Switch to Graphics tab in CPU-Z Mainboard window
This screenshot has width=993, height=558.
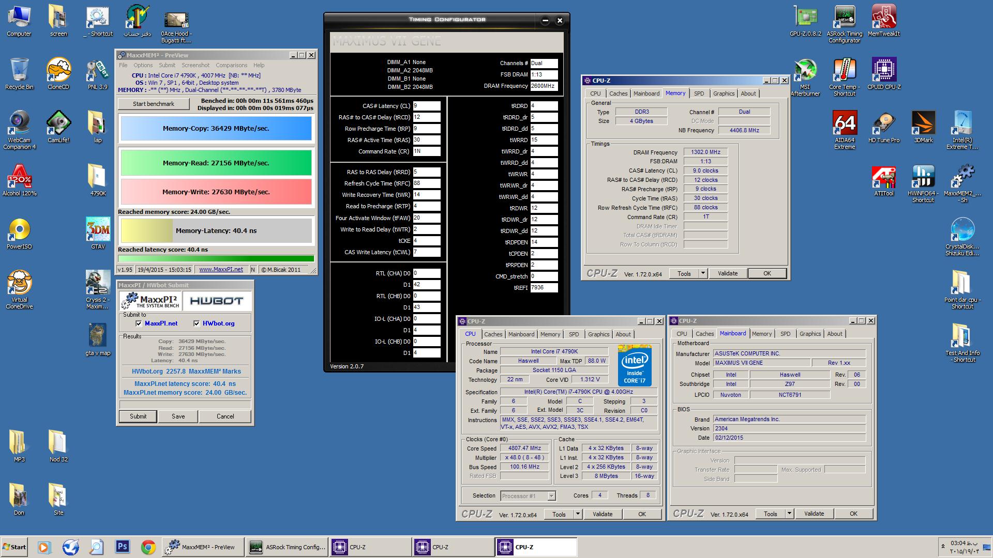click(810, 334)
